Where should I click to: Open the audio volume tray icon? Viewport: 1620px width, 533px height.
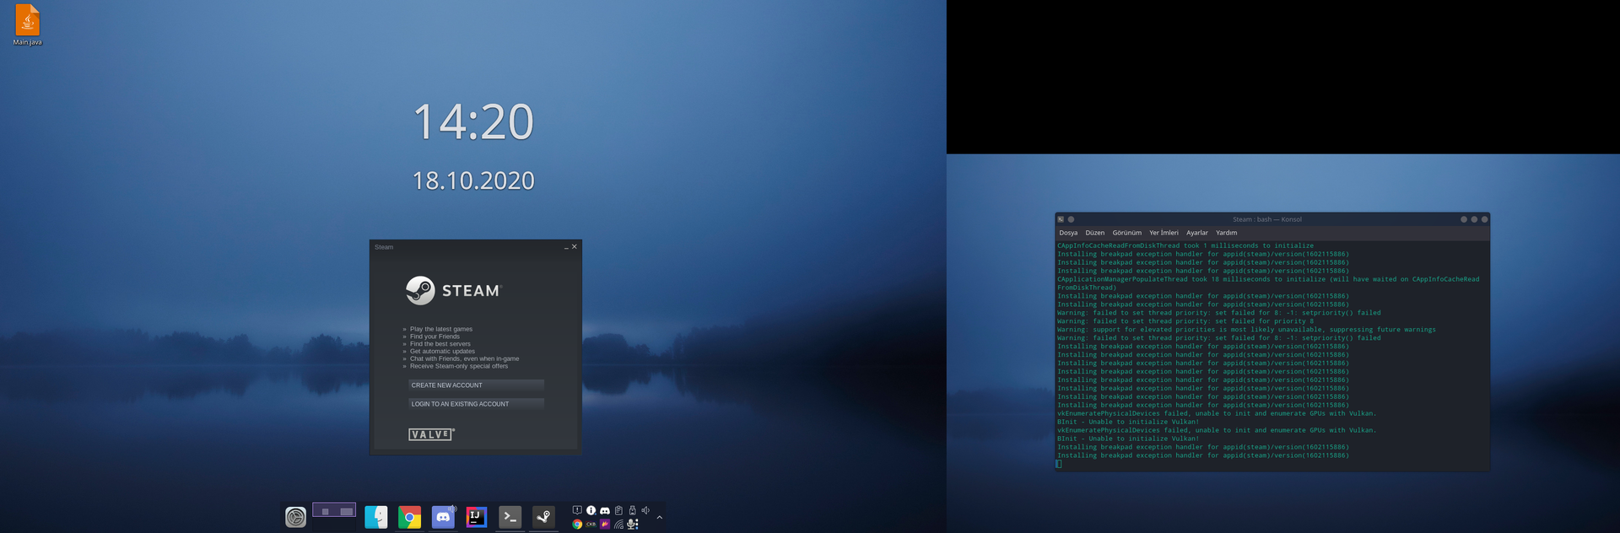click(645, 510)
